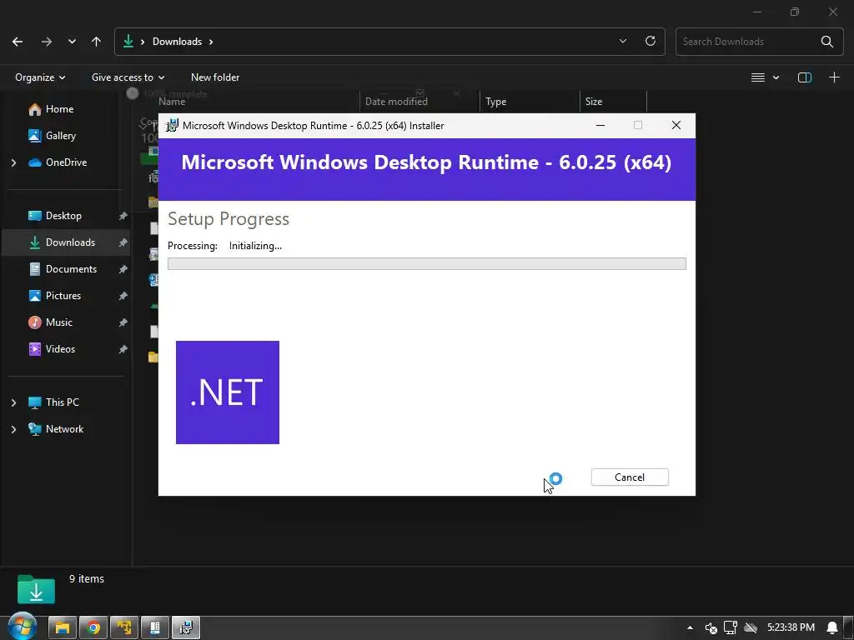Click the taskbar clock 5:23:38 PM
This screenshot has width=854, height=640.
coord(791,628)
